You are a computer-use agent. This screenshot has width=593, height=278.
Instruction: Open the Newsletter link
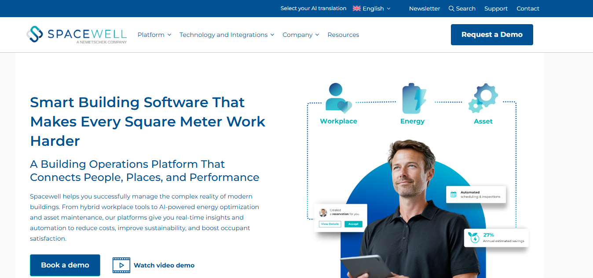pos(425,8)
